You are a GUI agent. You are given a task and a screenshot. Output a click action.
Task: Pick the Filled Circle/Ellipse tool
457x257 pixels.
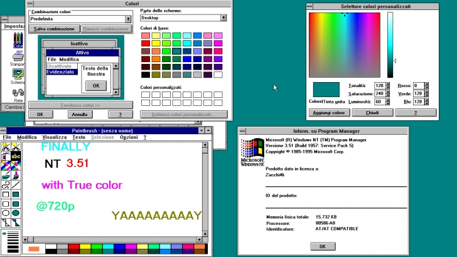point(16,213)
